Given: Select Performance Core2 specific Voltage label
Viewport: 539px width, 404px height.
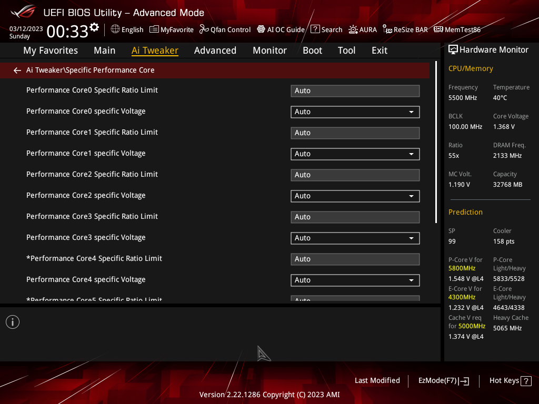Looking at the screenshot, I should (86, 196).
